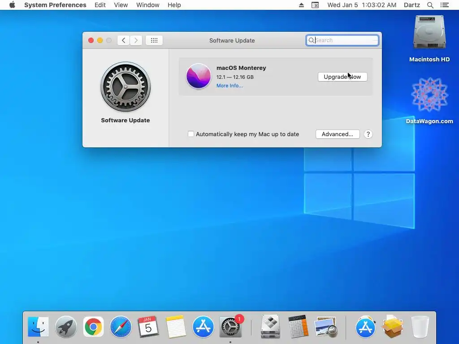Open Notes from the Dock
This screenshot has height=344, width=459.
coord(176,327)
